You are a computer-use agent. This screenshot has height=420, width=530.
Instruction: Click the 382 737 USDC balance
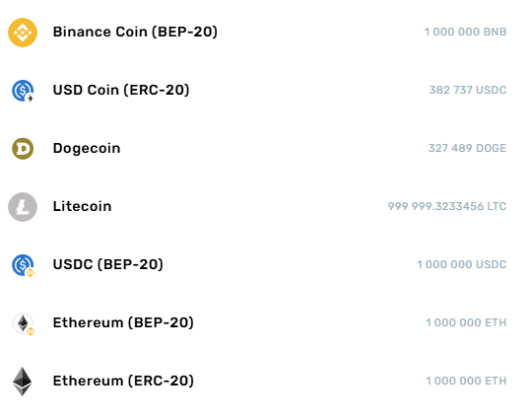tap(468, 90)
